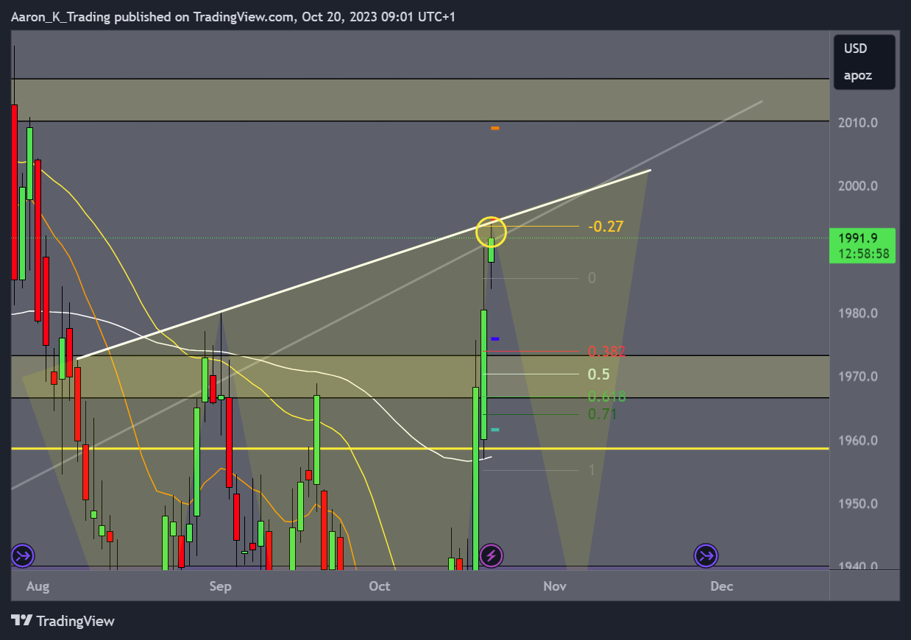
Task: Click the 12:58:58 countdown timer
Action: click(863, 254)
